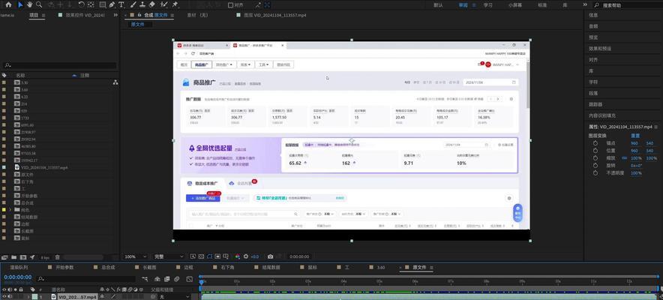This screenshot has height=300, width=663.
Task: Select the Zoom magnifier tool
Action: click(x=39, y=4)
